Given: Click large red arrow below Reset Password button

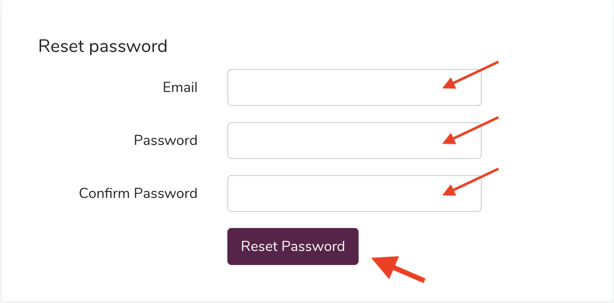Looking at the screenshot, I should pyautogui.click(x=399, y=268).
